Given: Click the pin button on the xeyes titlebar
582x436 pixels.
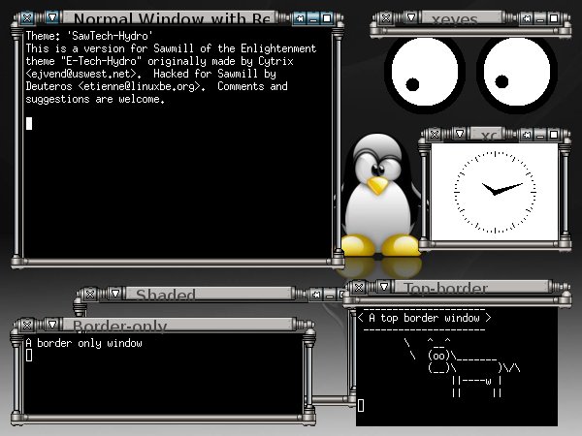Looking at the screenshot, I should [527, 18].
